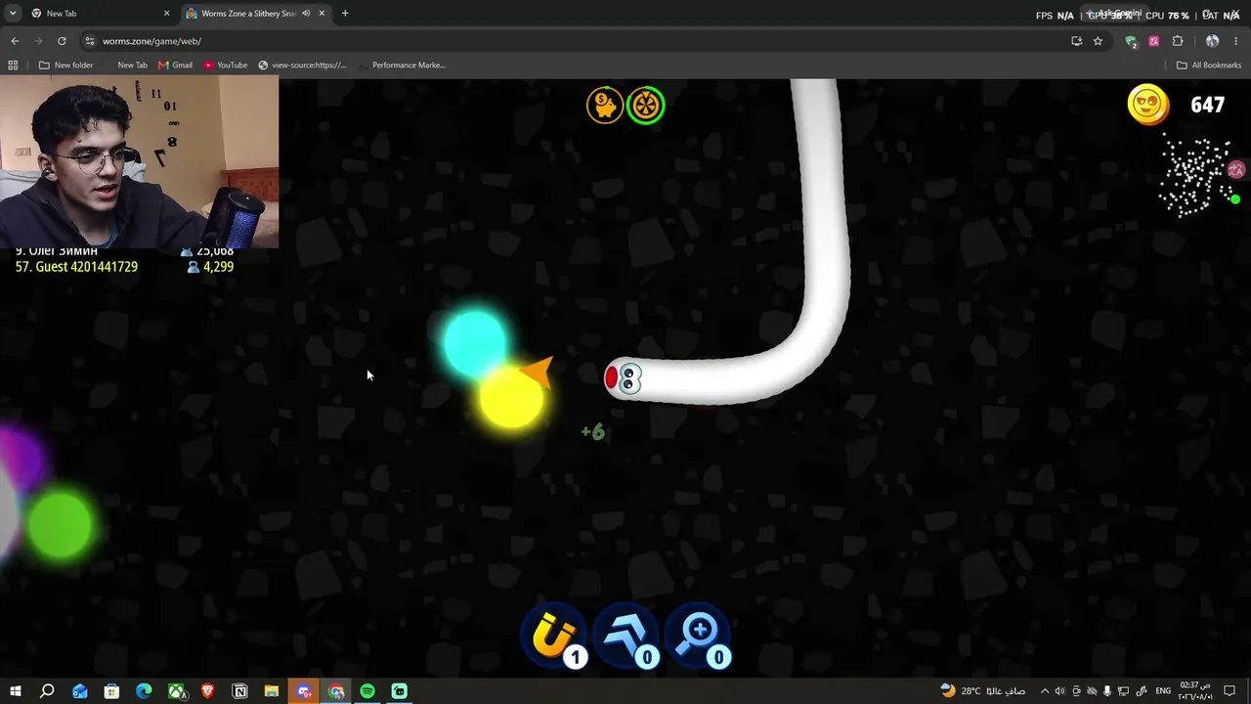Screen dimensions: 1251x704
Task: Open Microsoft Store from taskbar
Action: click(x=111, y=691)
